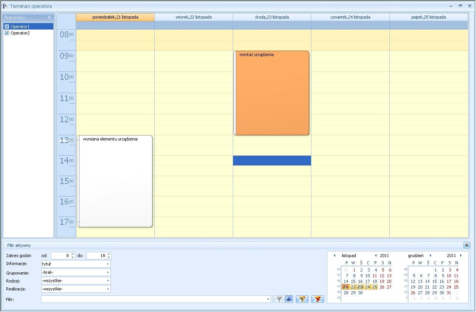
Task: Select November 21 in mini calendar
Action: (x=345, y=287)
